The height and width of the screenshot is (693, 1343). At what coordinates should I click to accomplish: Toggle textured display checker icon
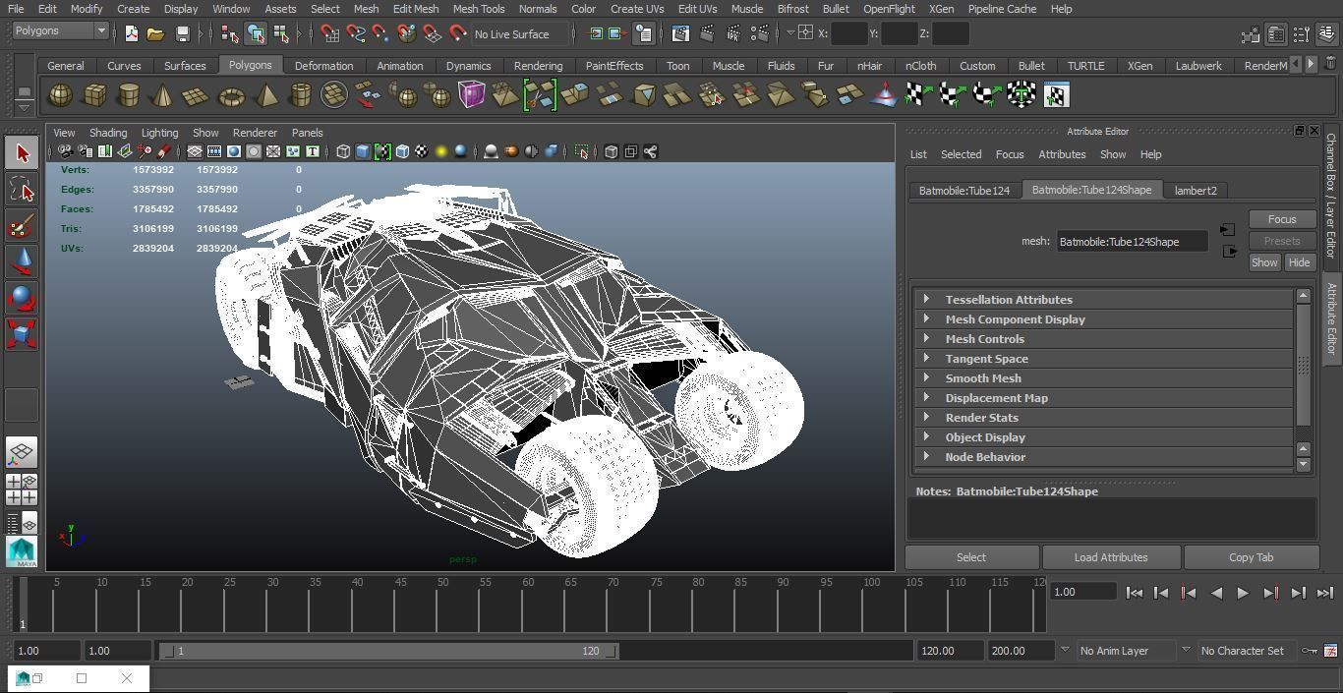tap(422, 151)
